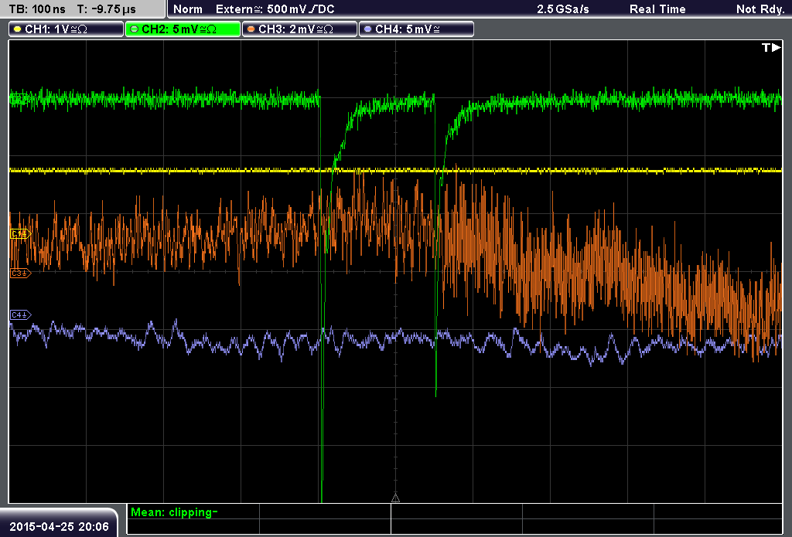
Task: Click the orange CH3 color dot
Action: 251,29
